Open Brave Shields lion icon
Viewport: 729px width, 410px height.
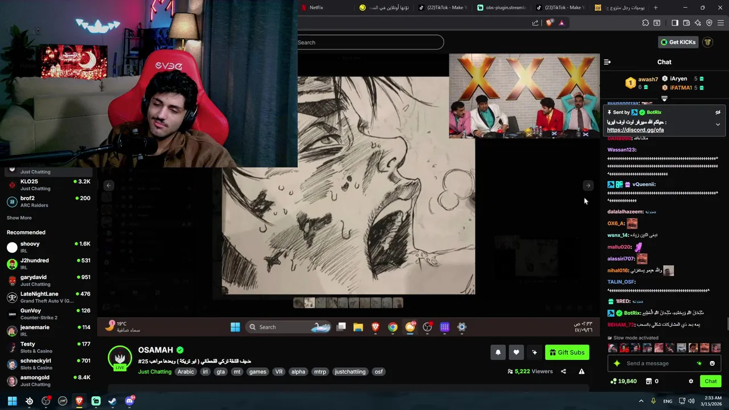[x=549, y=23]
